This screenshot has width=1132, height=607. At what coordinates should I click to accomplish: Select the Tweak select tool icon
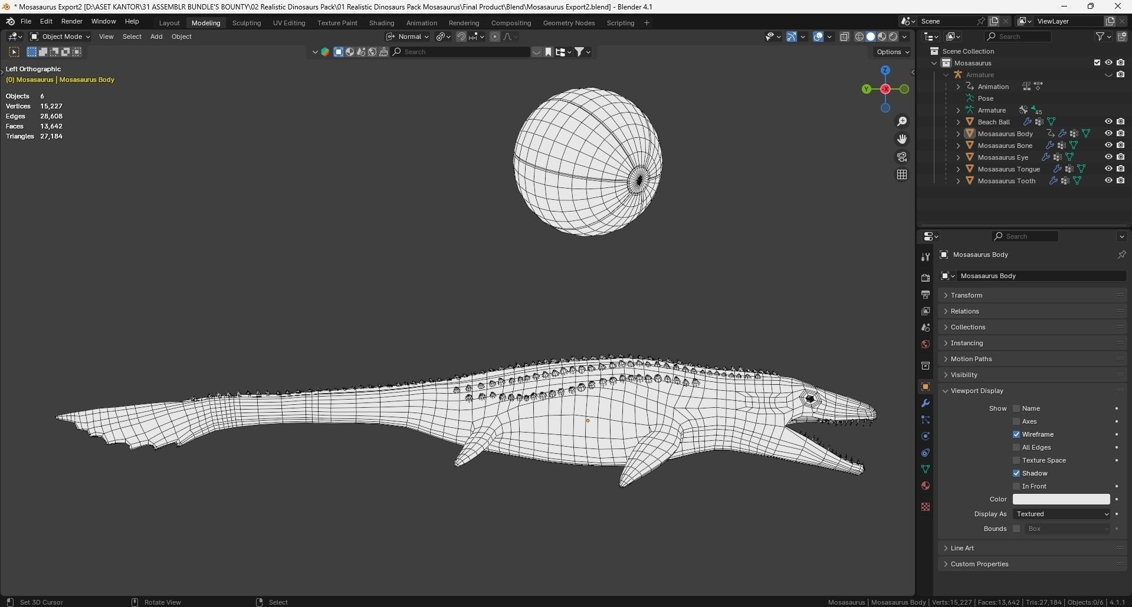[14, 52]
